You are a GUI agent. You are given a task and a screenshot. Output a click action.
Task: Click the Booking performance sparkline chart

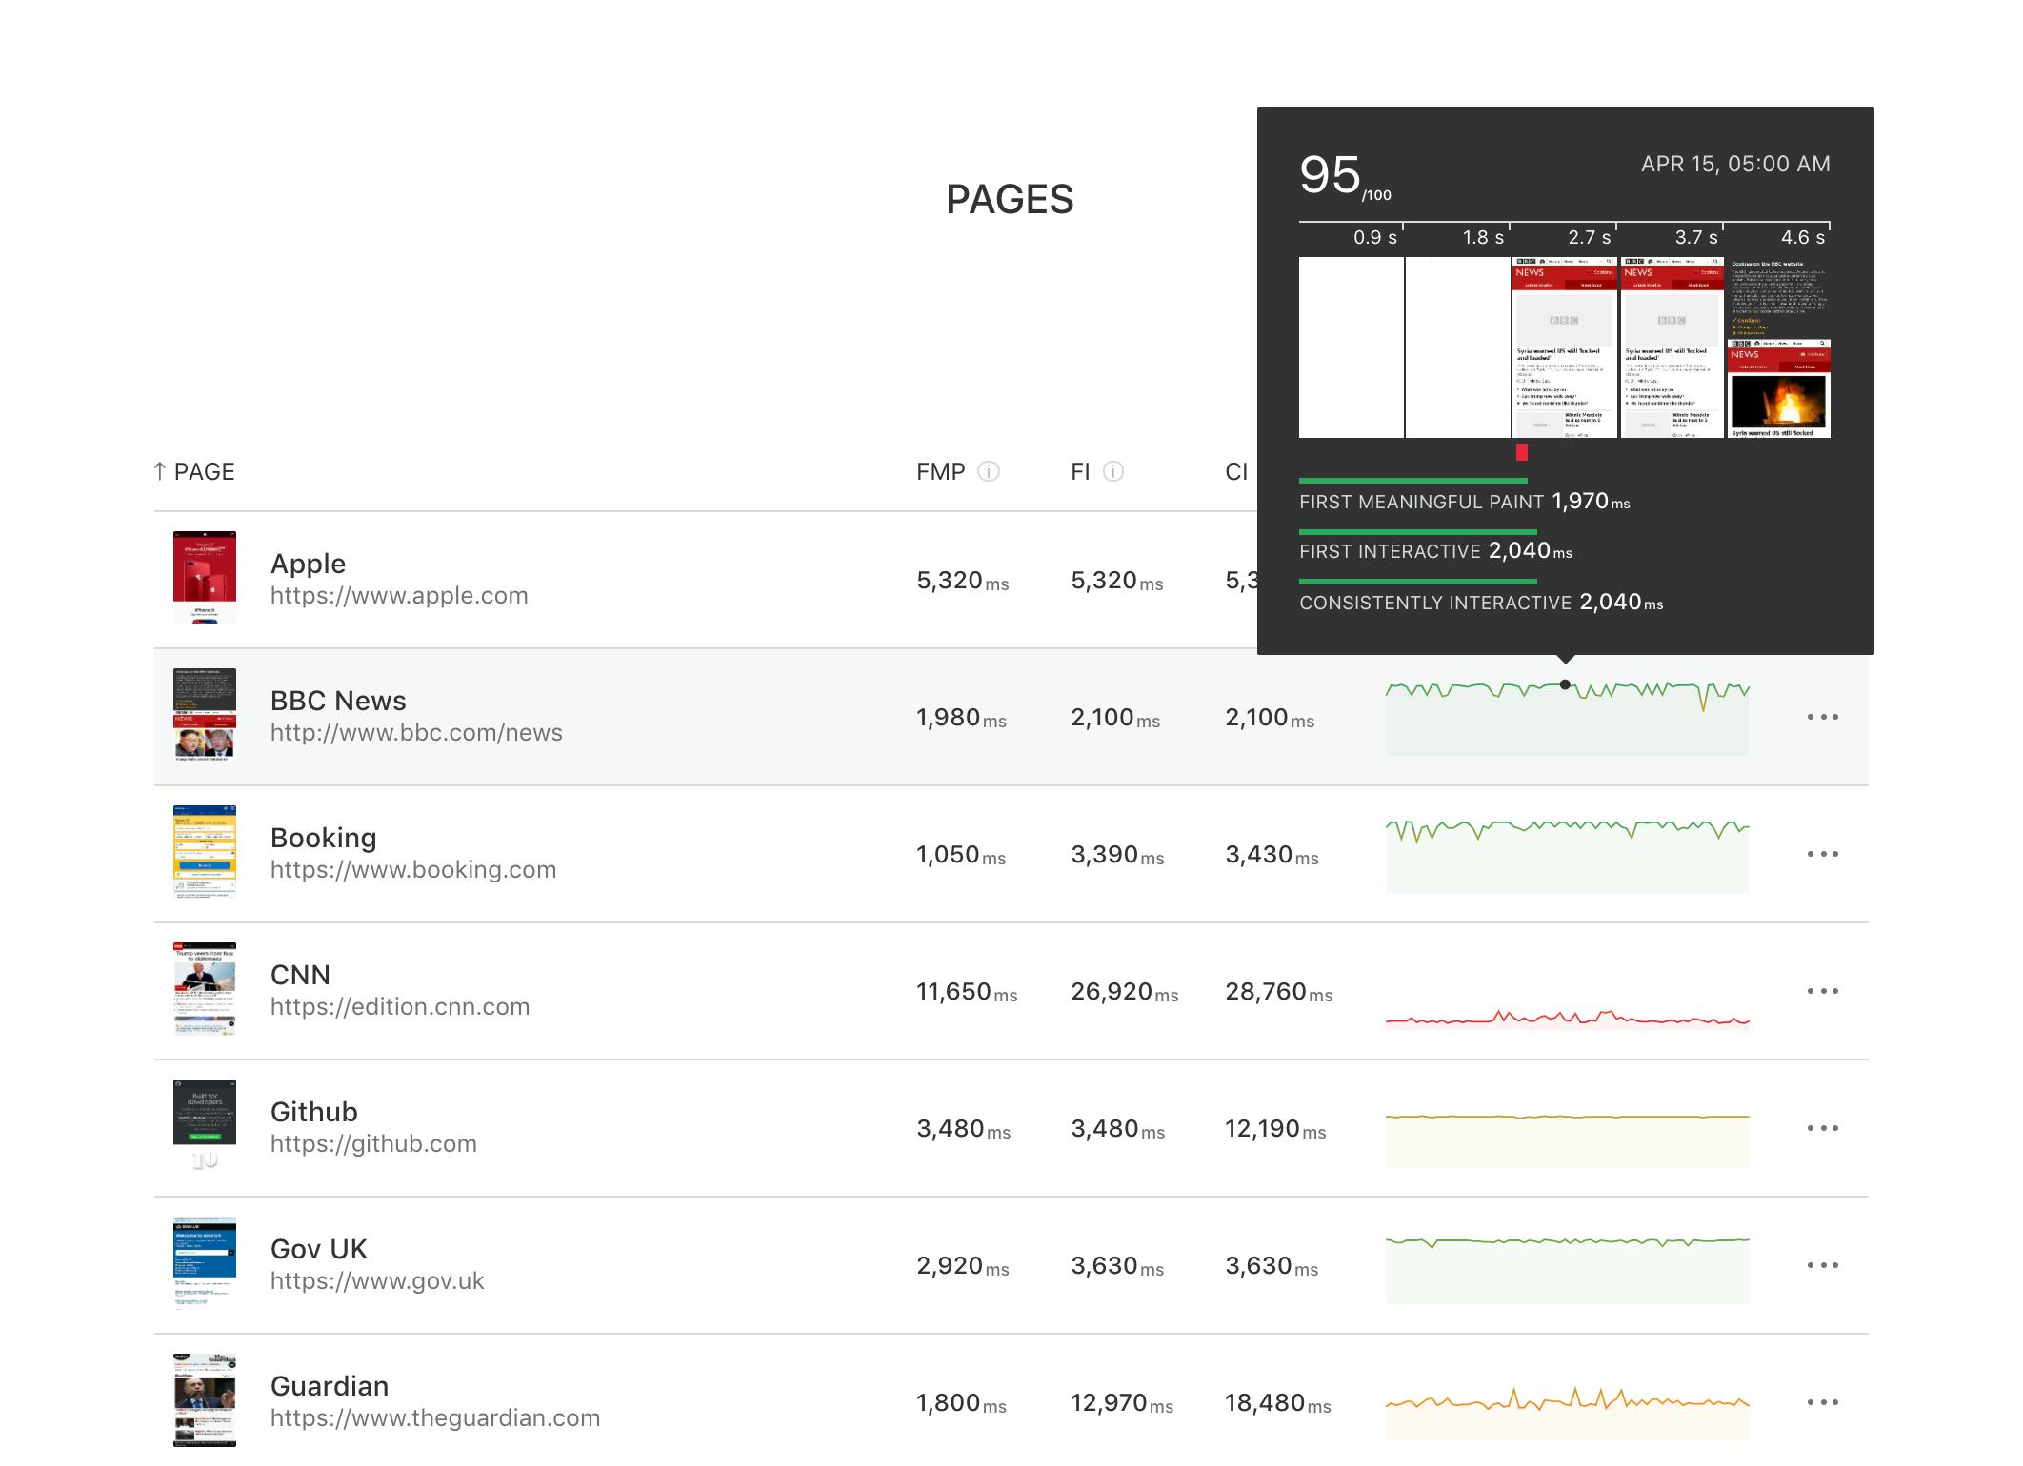coord(1568,855)
